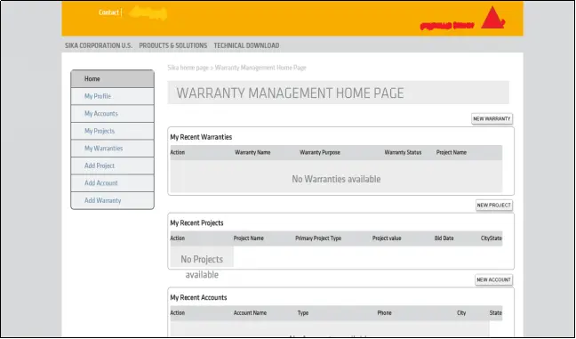
Task: Open My Projects in sidebar
Action: 112,131
